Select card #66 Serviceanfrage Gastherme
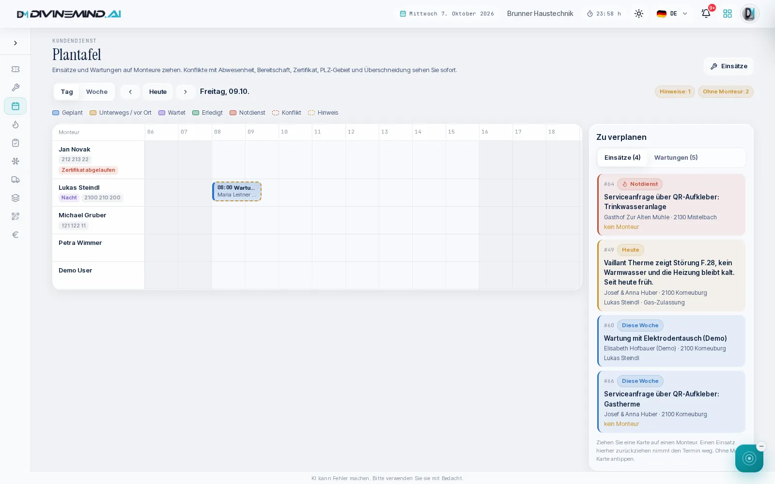This screenshot has height=484, width=775. tap(671, 402)
